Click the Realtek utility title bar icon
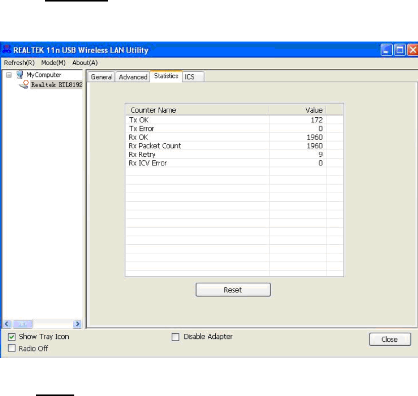 click(7, 50)
